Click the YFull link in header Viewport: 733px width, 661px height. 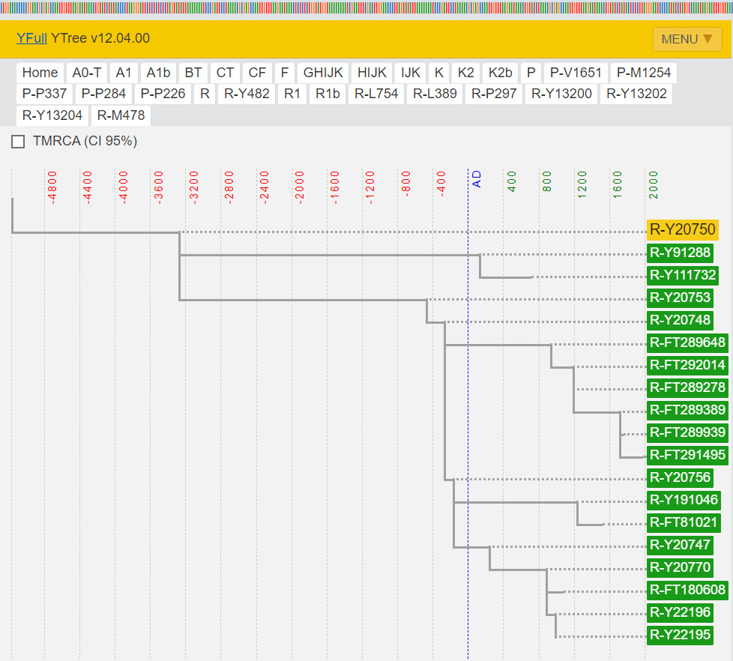click(31, 38)
